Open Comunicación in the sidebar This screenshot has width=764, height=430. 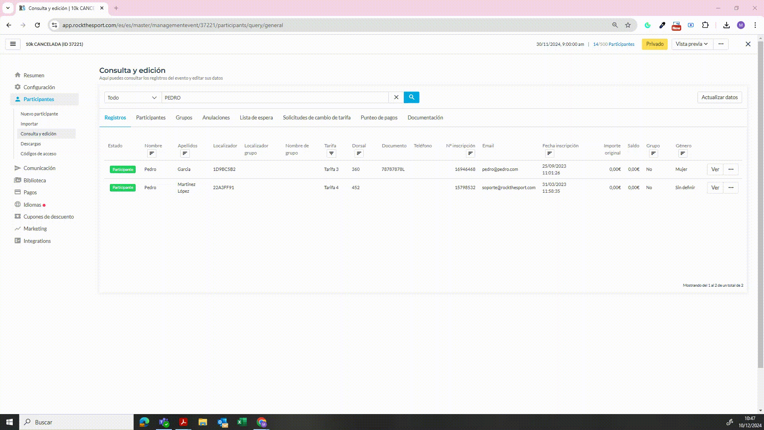(x=39, y=168)
